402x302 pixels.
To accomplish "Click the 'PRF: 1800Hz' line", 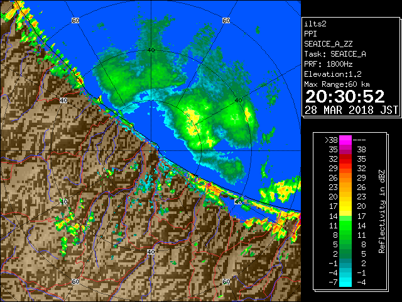I will point(328,64).
